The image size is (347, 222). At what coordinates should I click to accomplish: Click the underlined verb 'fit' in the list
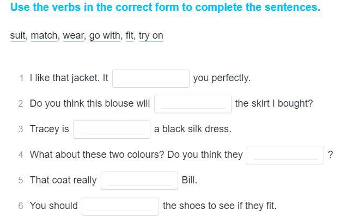[x=130, y=35]
